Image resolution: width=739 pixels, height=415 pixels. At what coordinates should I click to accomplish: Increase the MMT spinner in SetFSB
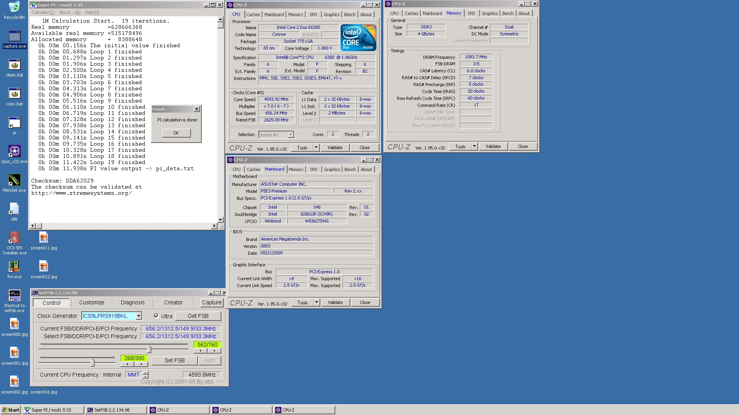coord(145,373)
